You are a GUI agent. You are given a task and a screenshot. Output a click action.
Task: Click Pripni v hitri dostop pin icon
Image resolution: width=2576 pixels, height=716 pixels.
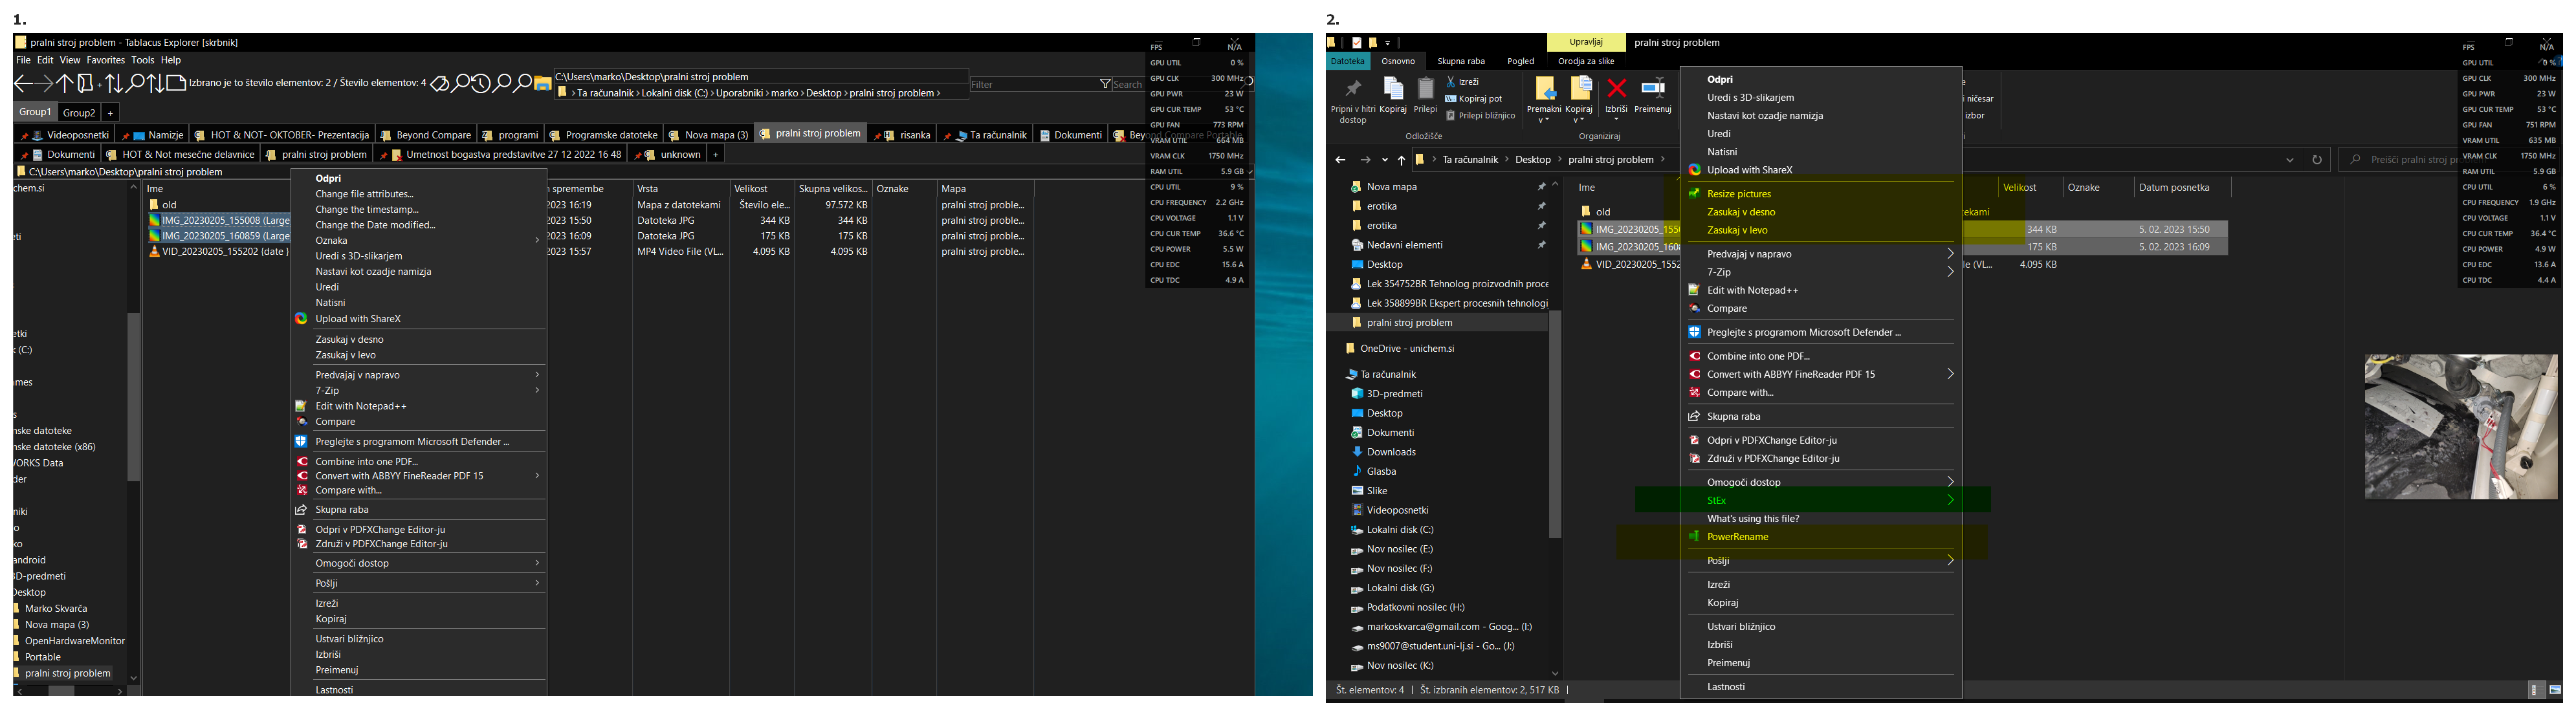pyautogui.click(x=1353, y=88)
